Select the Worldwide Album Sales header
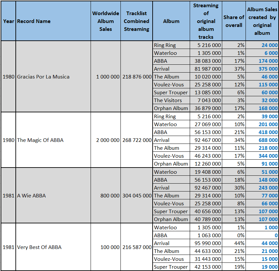Viewport: 279px width, 271px height. pos(106,21)
